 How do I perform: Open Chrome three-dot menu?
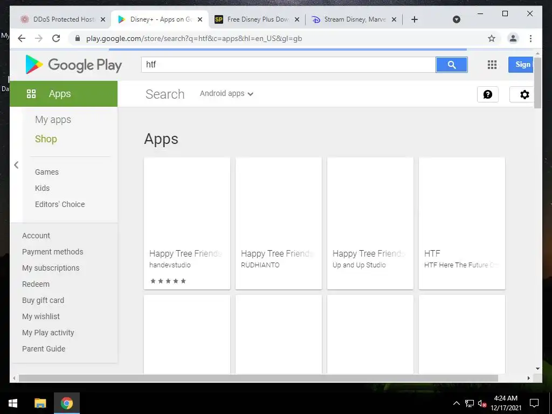click(530, 38)
